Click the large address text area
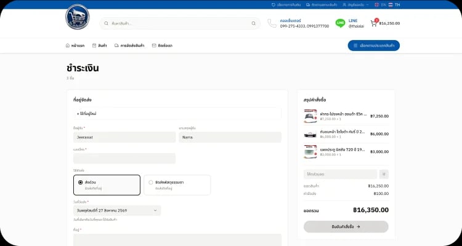 tap(177, 240)
